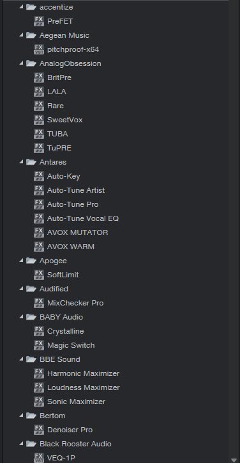Click the VST FX icon beside pitchproof-x64
The height and width of the screenshot is (463, 240).
pyautogui.click(x=39, y=49)
